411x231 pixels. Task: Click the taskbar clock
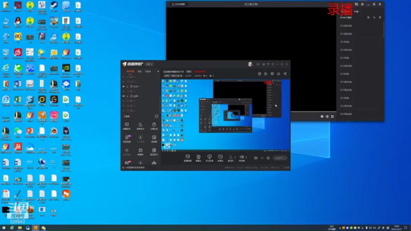coord(396,227)
